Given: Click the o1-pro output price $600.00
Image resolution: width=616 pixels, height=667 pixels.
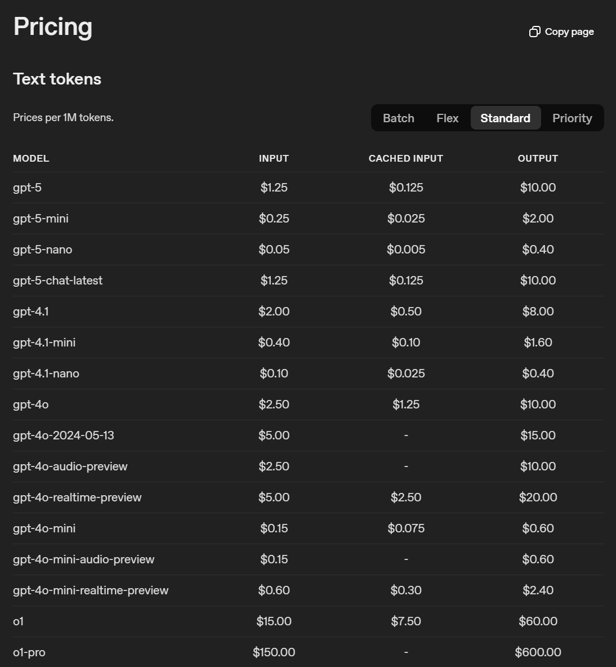Looking at the screenshot, I should pos(538,652).
